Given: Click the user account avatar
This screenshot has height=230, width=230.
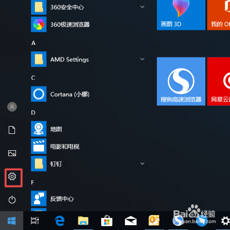Looking at the screenshot, I should [12, 107].
